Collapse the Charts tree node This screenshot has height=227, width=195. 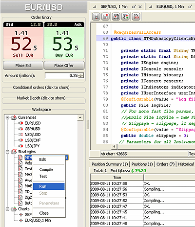[x=7, y=209]
